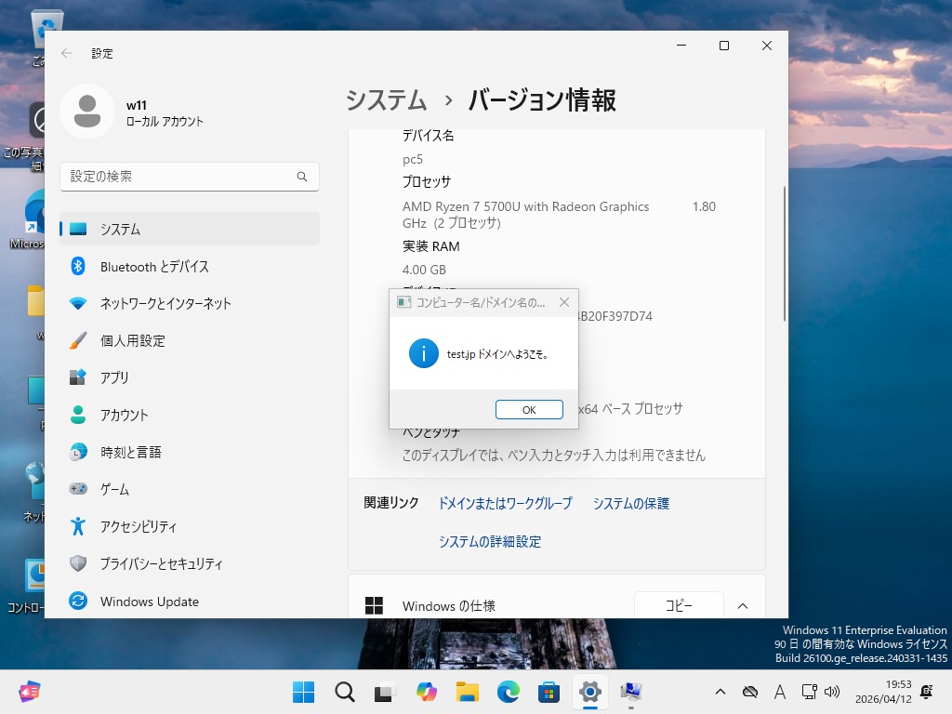Viewport: 952px width, 714px height.
Task: Open Windows Update page
Action: pyautogui.click(x=149, y=602)
